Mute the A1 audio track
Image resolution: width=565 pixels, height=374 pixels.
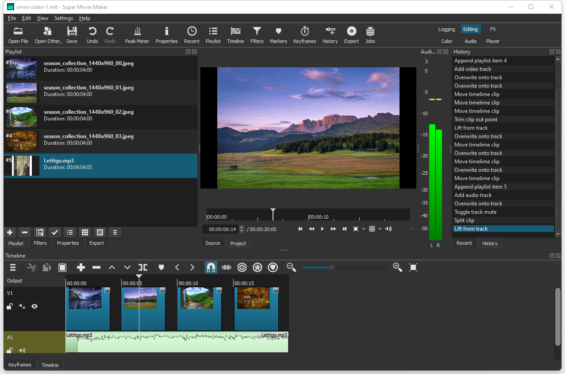click(x=22, y=351)
